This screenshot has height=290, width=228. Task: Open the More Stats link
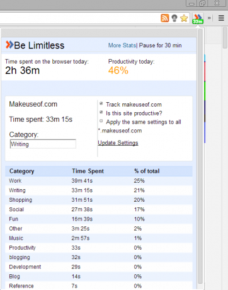click(122, 45)
